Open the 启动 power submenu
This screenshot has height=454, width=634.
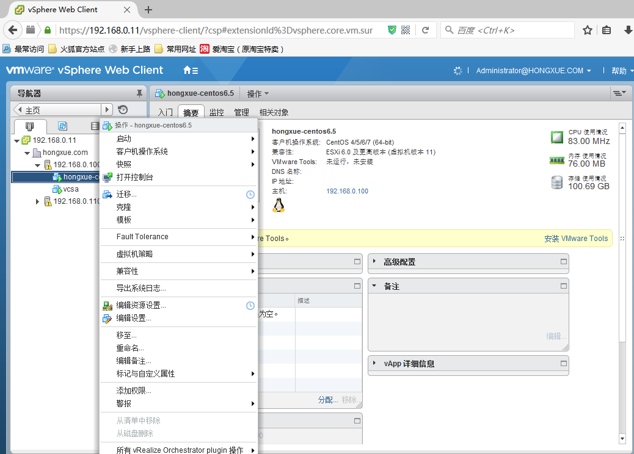click(178, 139)
